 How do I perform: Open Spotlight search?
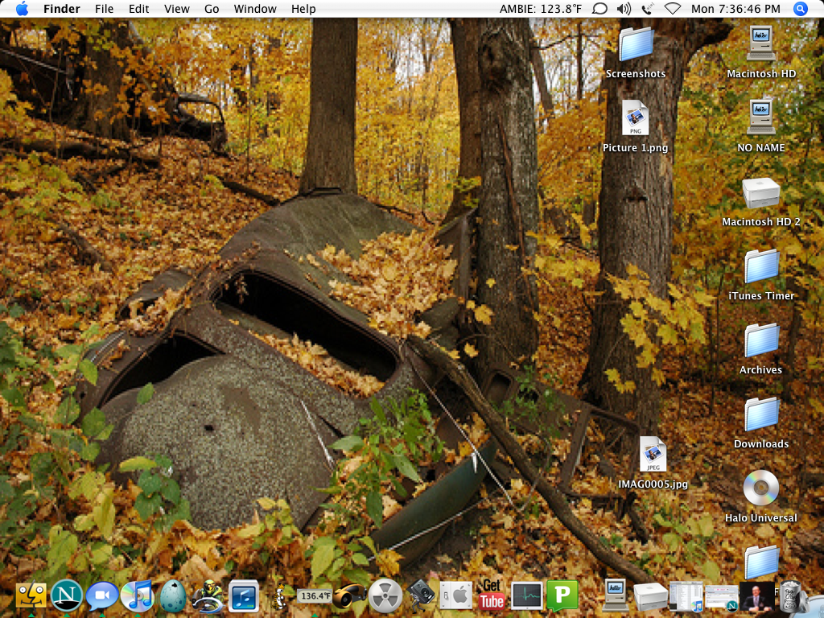pos(801,9)
